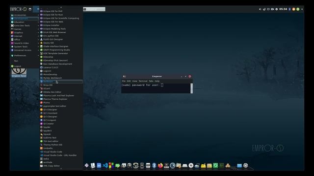Expand the Education submenu arrow
Viewport: 314px width, 176px height.
coord(38,22)
